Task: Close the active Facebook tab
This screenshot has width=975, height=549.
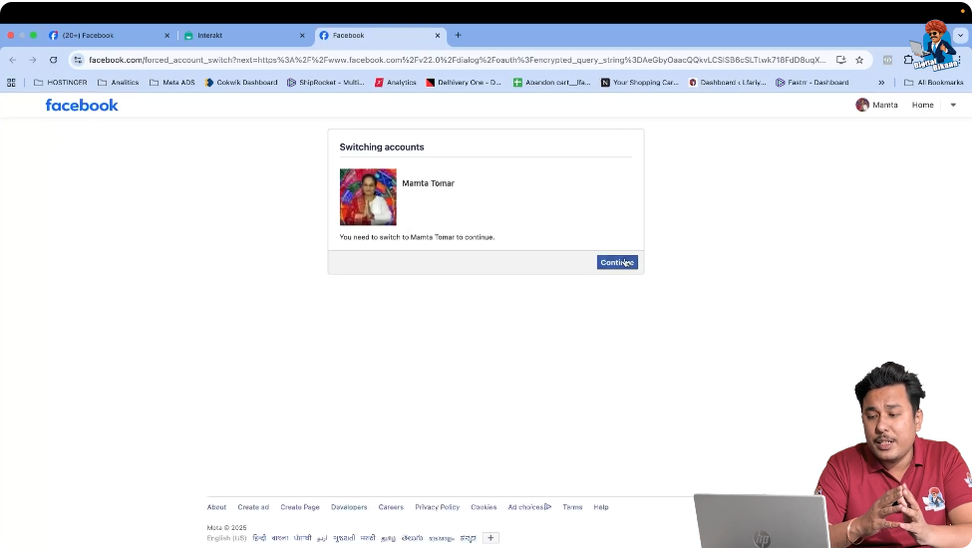Action: (437, 36)
